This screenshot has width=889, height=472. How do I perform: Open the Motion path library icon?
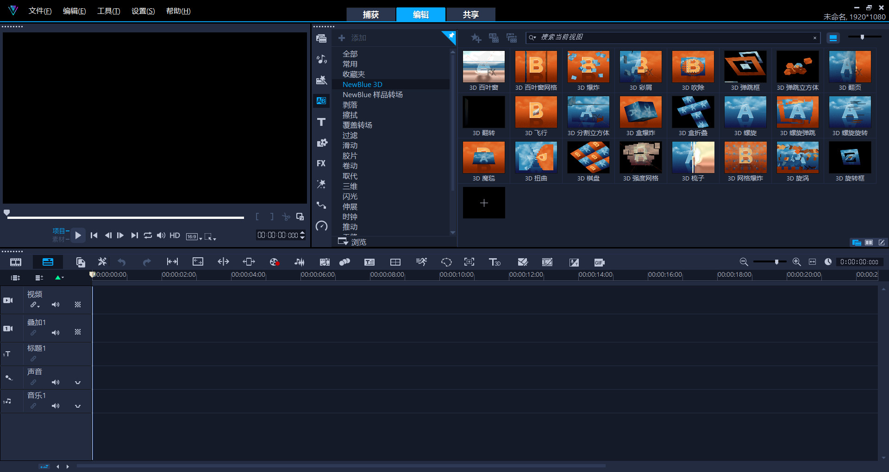coord(321,205)
